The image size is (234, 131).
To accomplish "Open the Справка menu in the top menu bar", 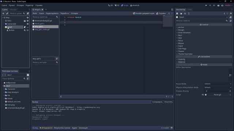I will [x=39, y=5].
